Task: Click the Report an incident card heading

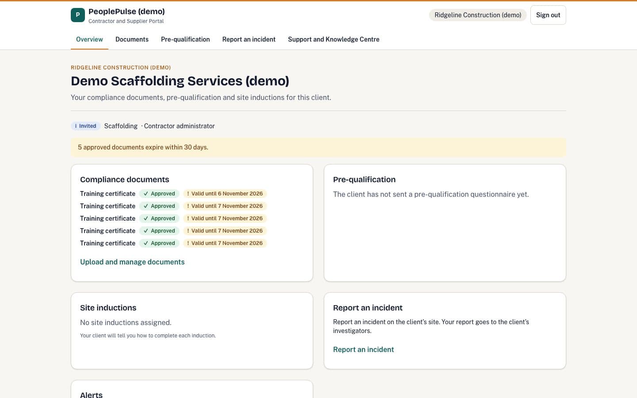Action: (368, 308)
